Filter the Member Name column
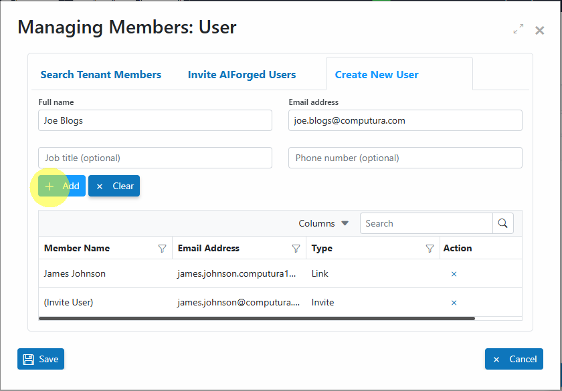This screenshot has height=391, width=562. click(x=163, y=249)
